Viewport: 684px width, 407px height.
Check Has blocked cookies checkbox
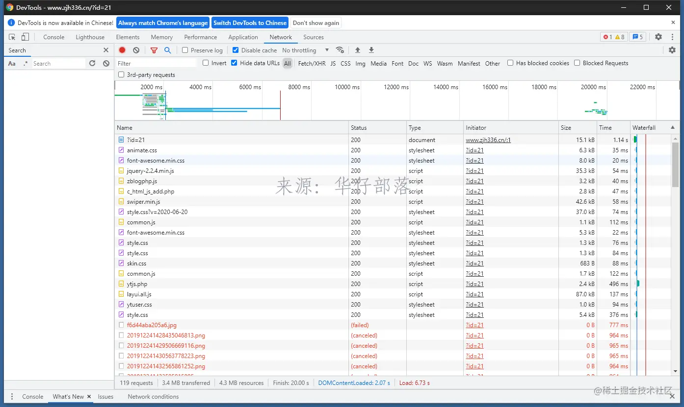510,63
